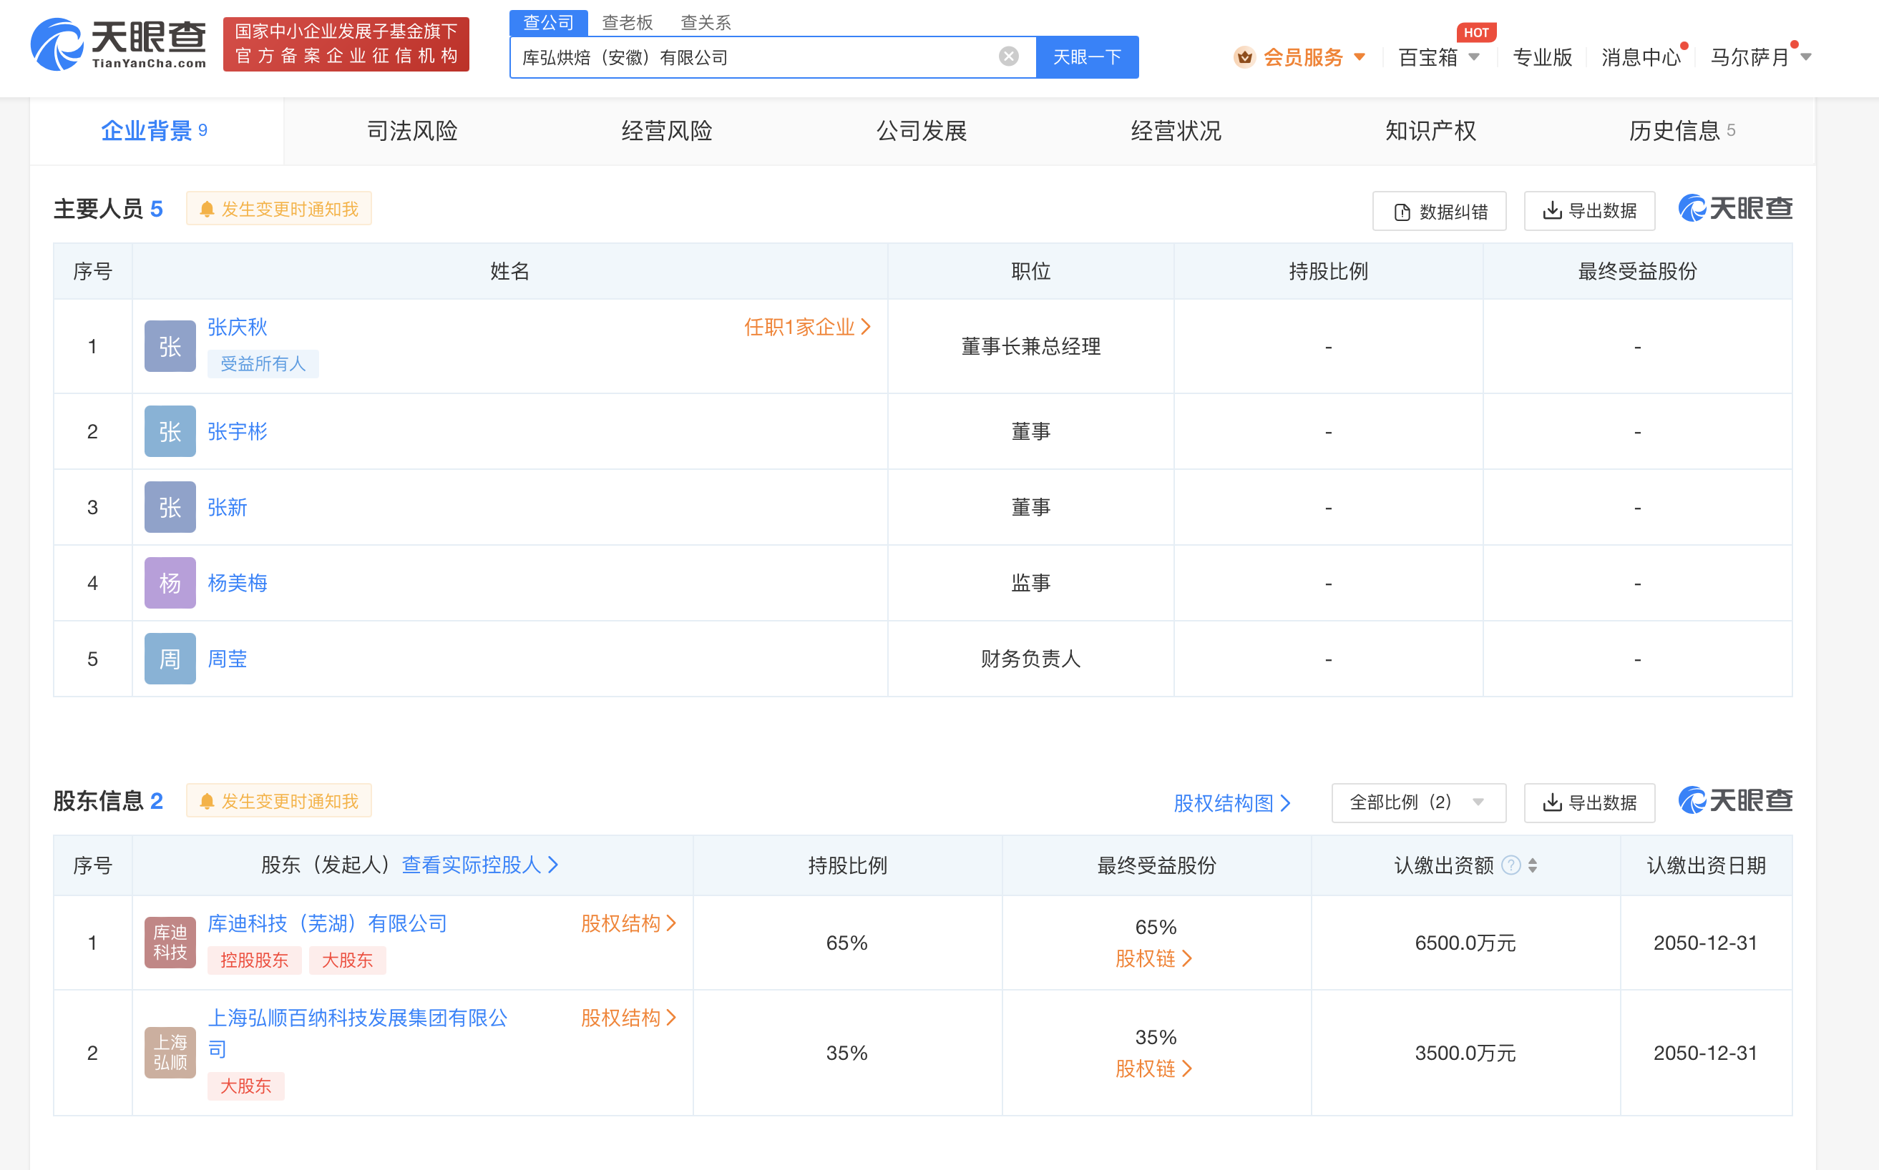
Task: Click the 张新 avatar icon
Action: coord(170,508)
